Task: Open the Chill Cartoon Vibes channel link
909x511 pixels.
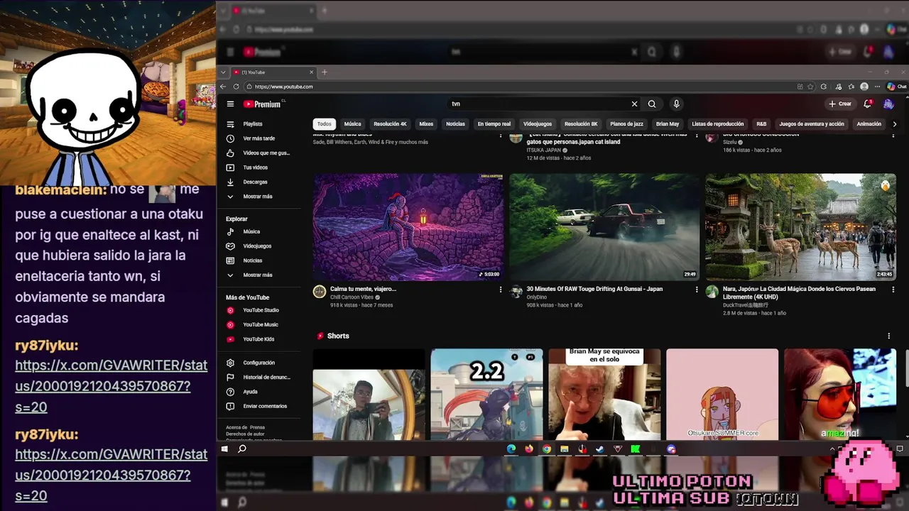Action: click(x=352, y=297)
